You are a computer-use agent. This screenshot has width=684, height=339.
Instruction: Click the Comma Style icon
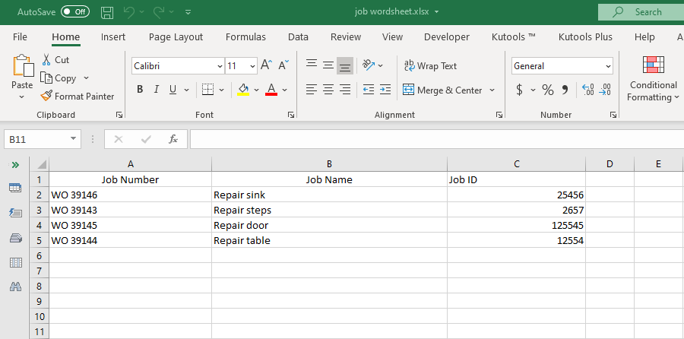[565, 90]
